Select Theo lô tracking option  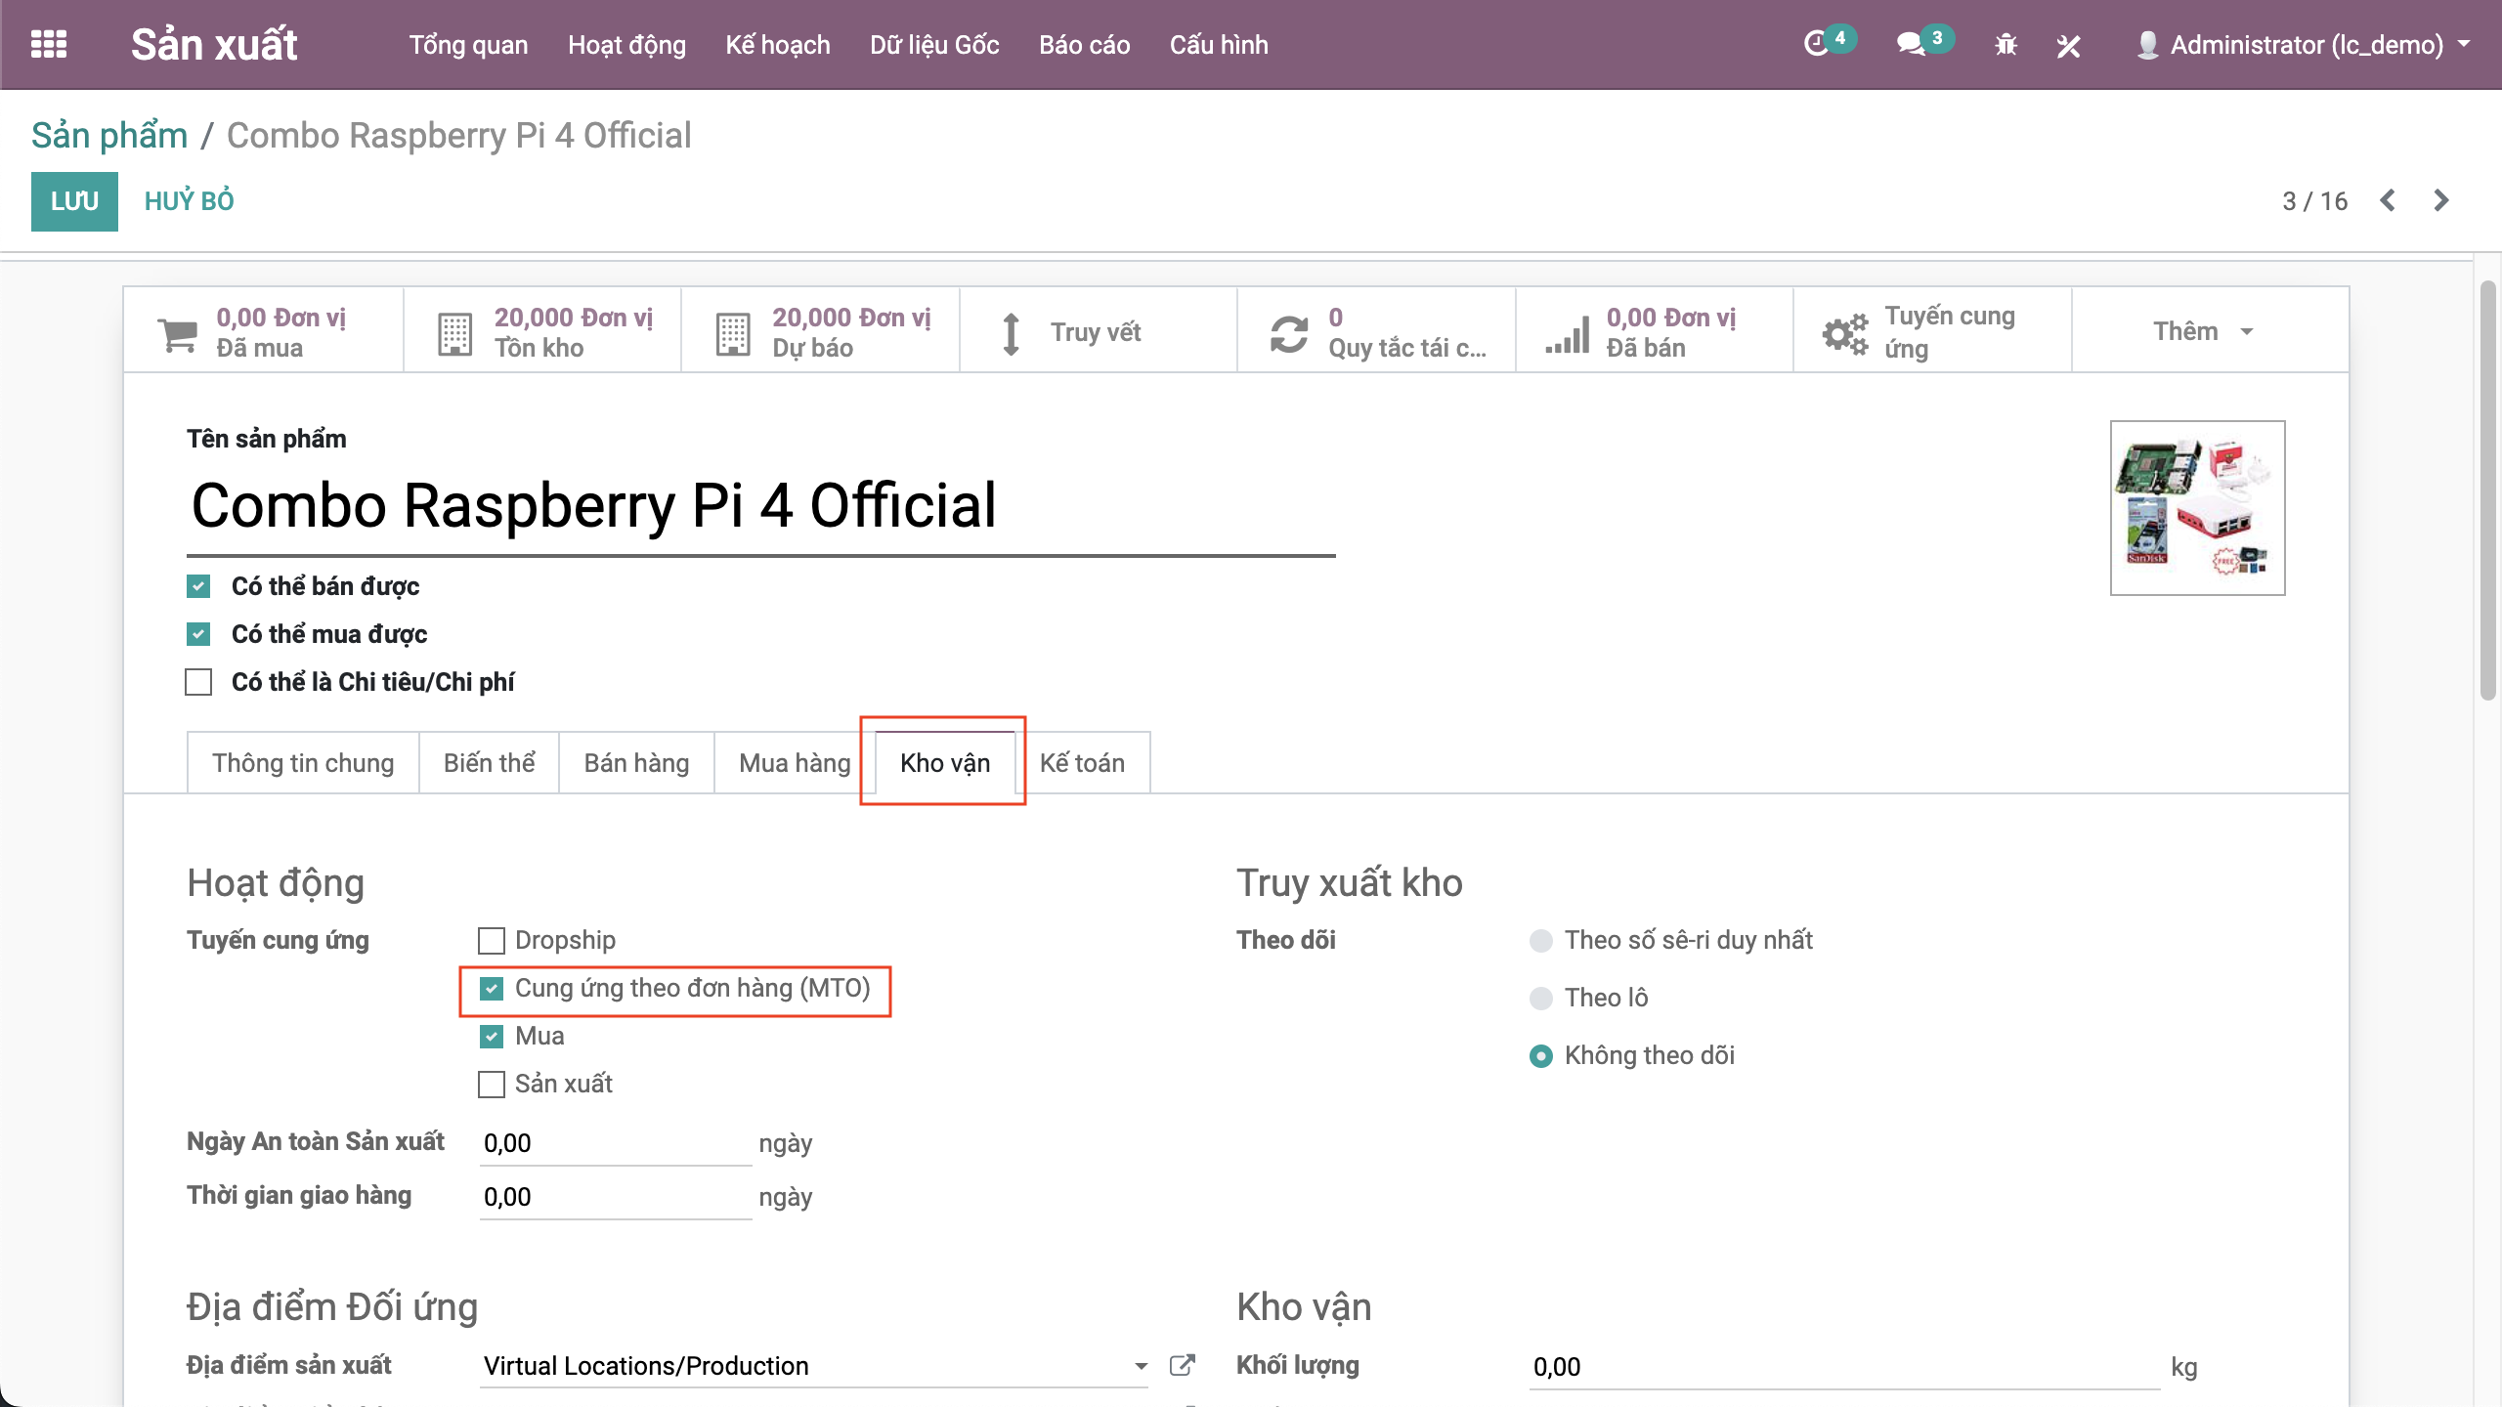[1540, 998]
